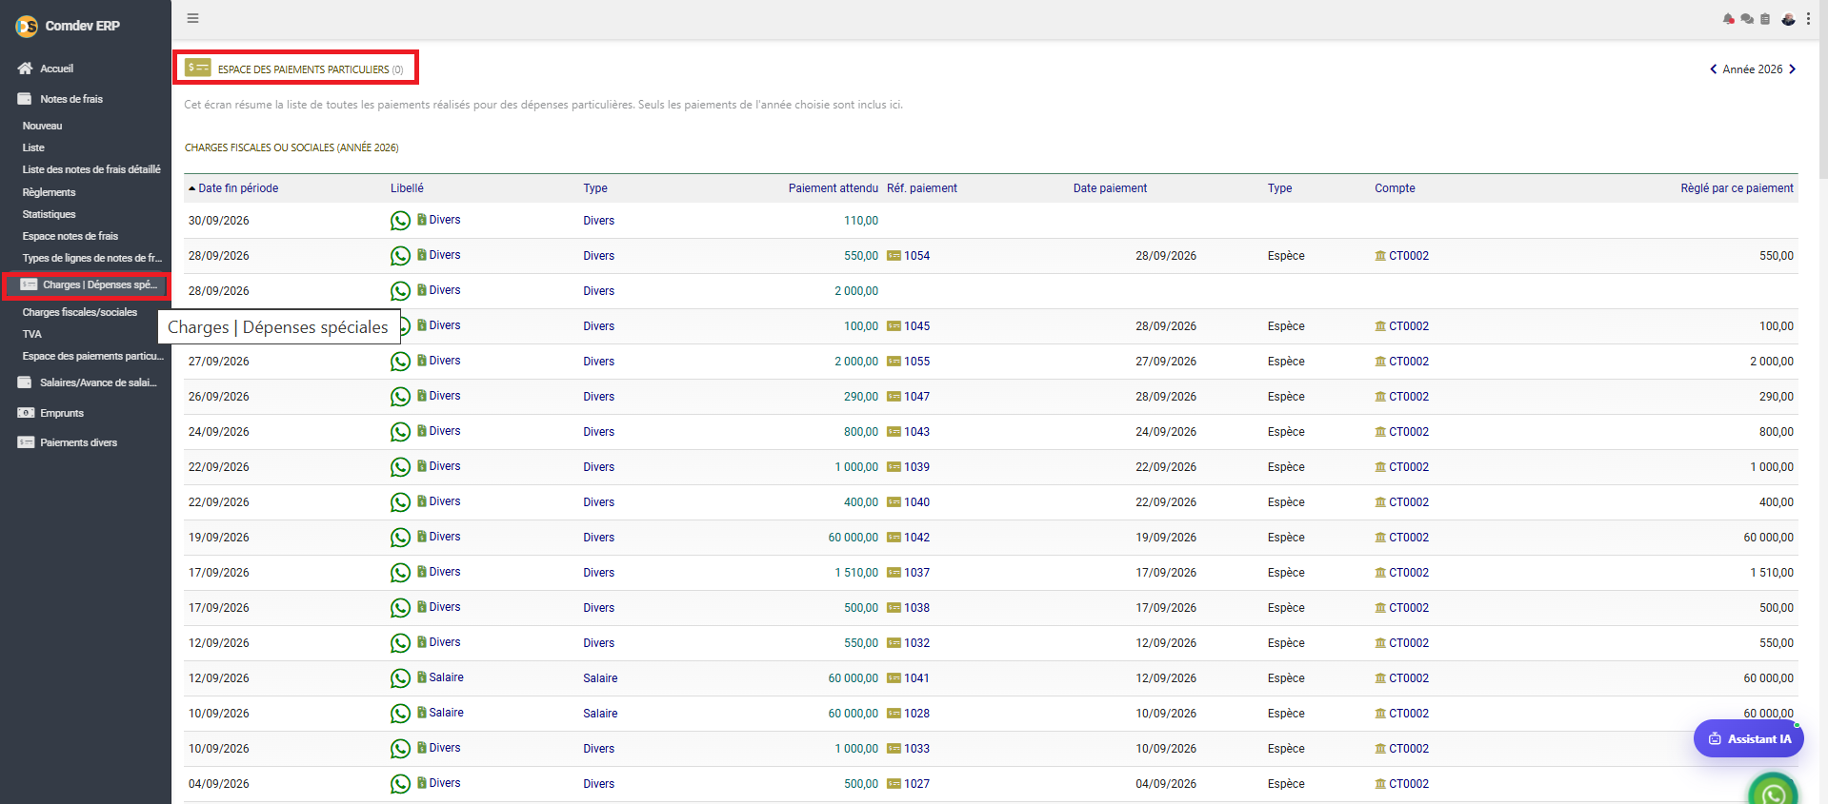Image resolution: width=1828 pixels, height=804 pixels.
Task: Go to the previous year with the left chevron
Action: pos(1714,69)
